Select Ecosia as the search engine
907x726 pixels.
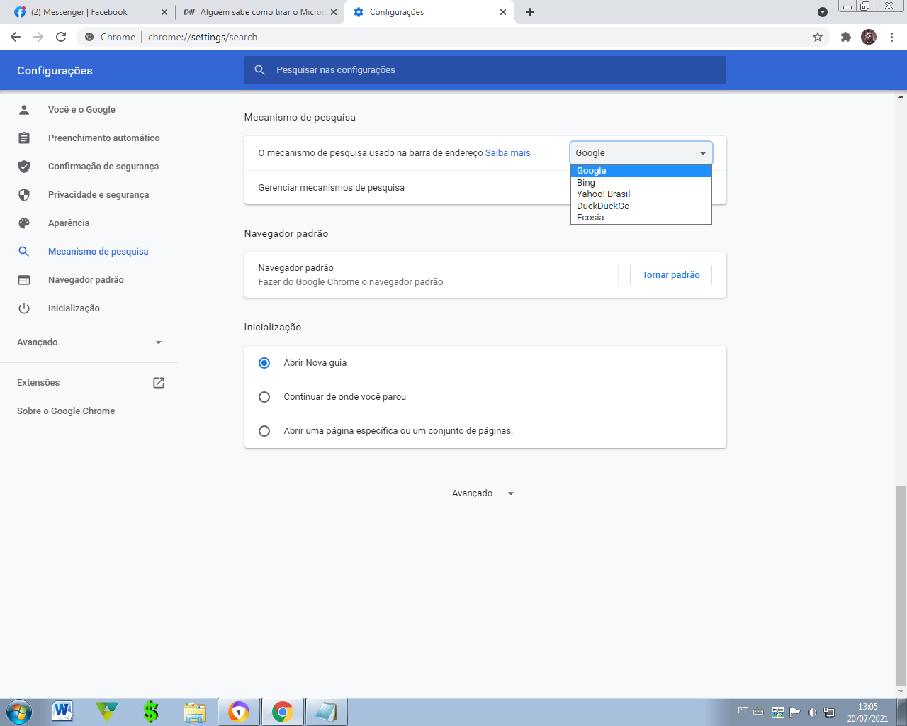point(641,218)
